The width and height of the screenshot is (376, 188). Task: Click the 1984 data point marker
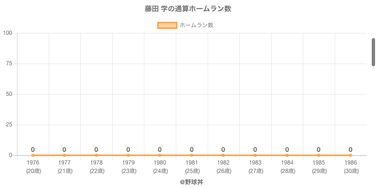(287, 155)
